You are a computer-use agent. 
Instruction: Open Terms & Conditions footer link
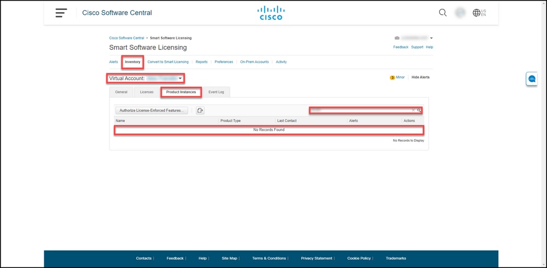pyautogui.click(x=269, y=258)
